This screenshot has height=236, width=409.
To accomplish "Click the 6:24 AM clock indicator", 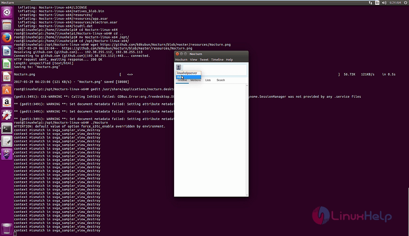I will (x=395, y=3).
